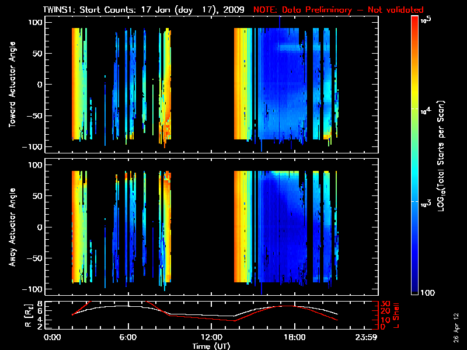
Task: Click the 10^4 tick label on the colorbar
Action: point(426,110)
